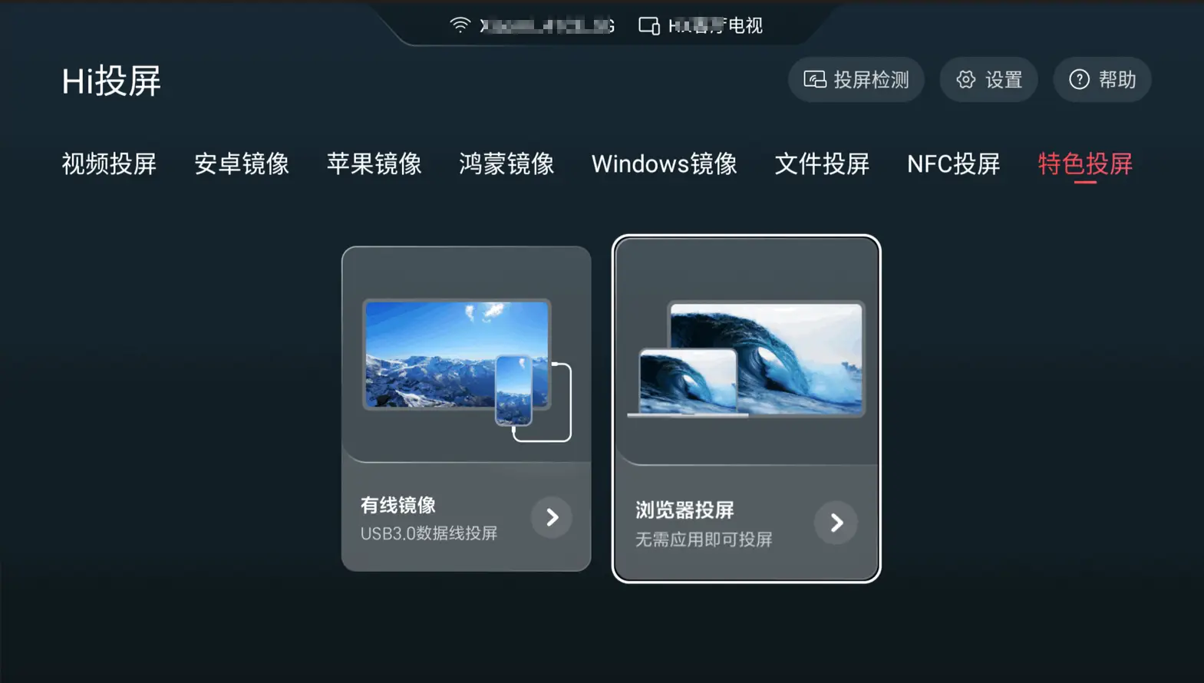
Task: Click the screen cast detection icon
Action: click(x=815, y=79)
